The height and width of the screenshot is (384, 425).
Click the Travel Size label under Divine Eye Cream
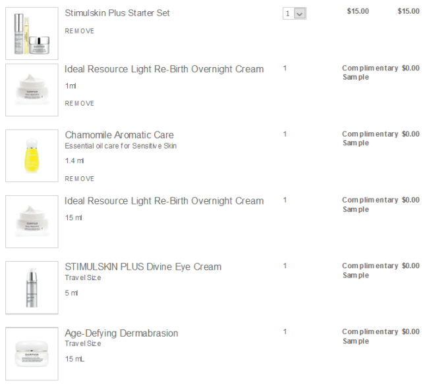point(83,277)
